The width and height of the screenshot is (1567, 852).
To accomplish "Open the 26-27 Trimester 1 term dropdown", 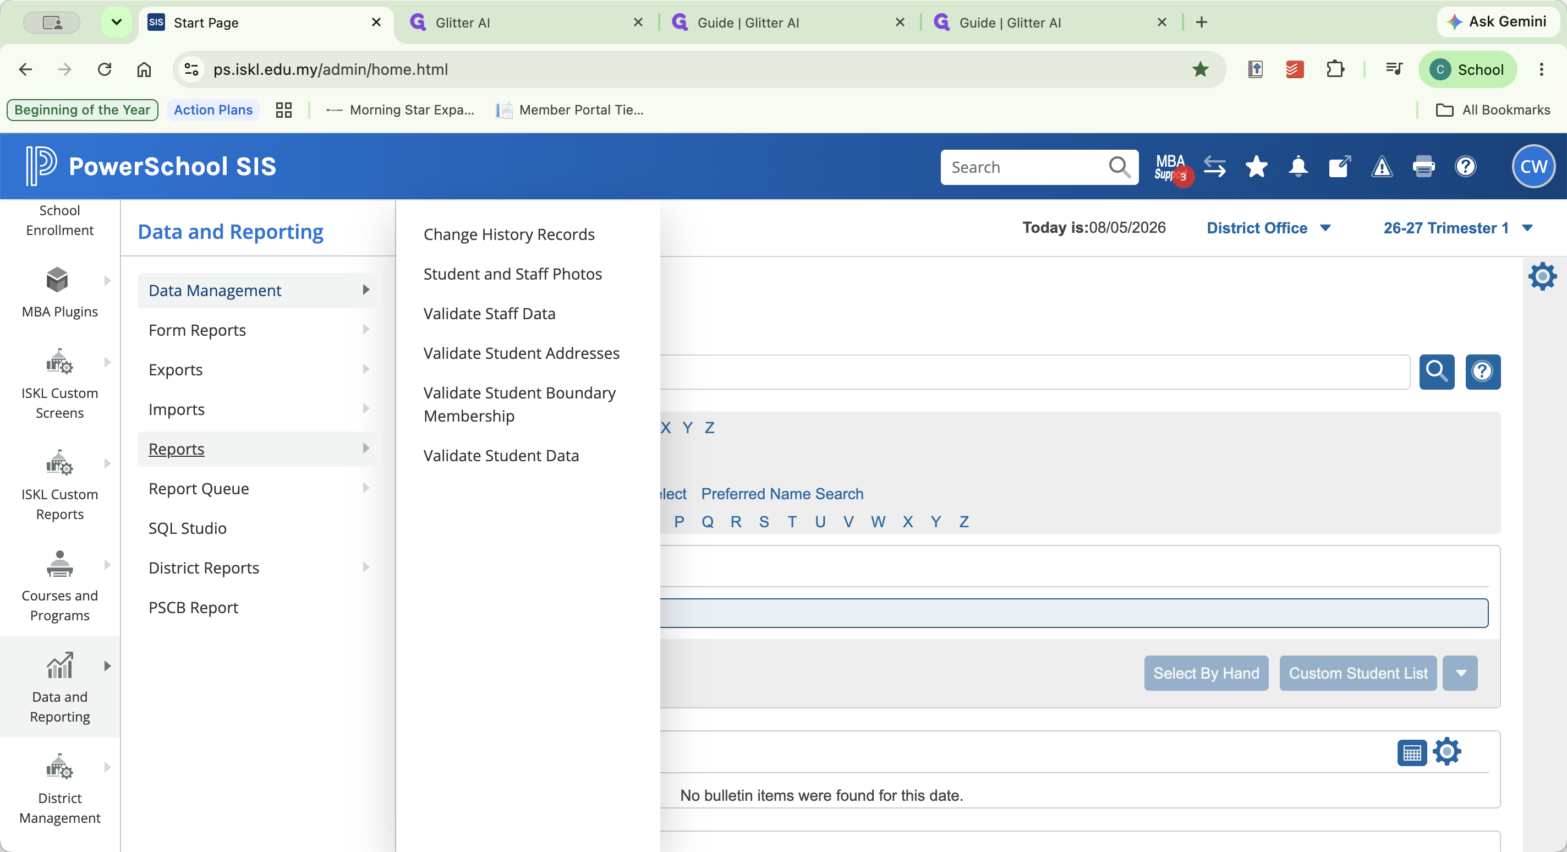I will coord(1458,228).
